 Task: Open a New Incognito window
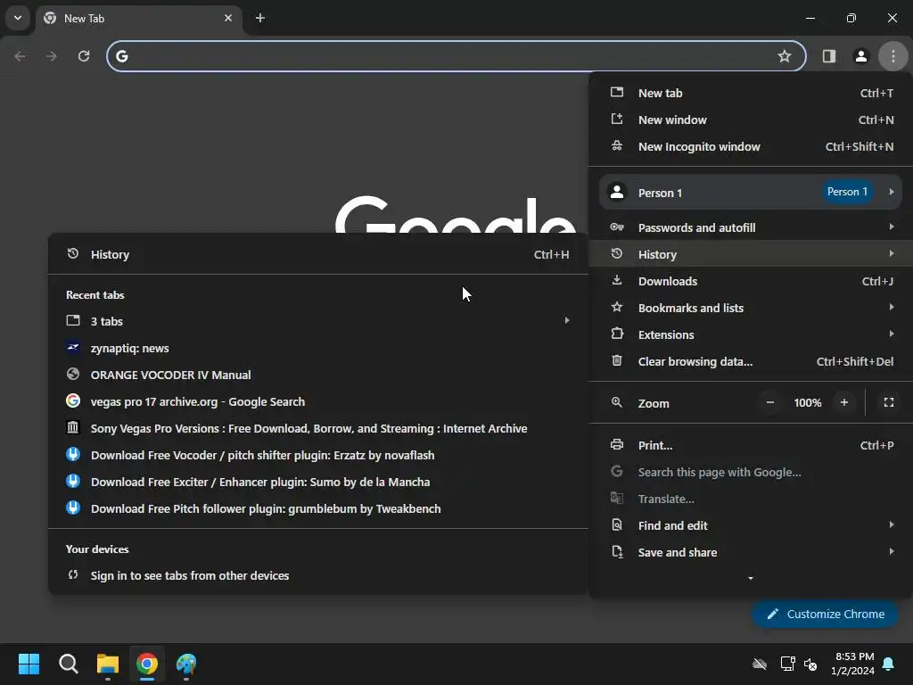coord(751,147)
